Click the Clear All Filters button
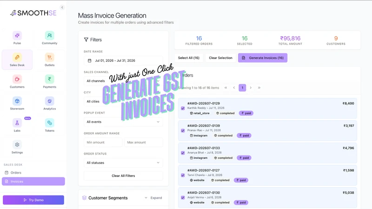372x209 pixels. 123,176
